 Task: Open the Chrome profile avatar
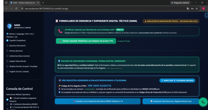203,9
